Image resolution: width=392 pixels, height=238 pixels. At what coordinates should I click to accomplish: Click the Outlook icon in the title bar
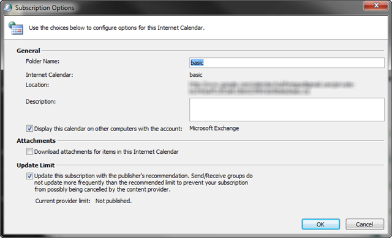[x=8, y=7]
